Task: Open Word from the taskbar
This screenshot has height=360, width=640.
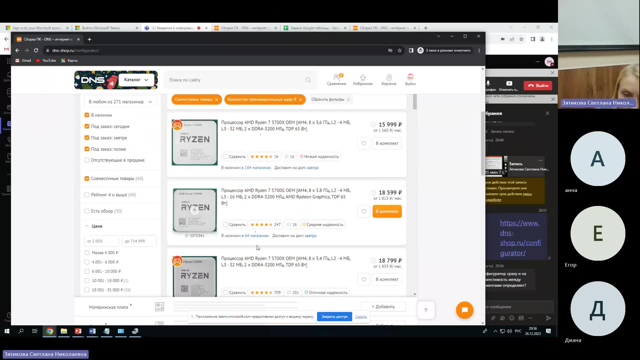Action: pyautogui.click(x=92, y=331)
